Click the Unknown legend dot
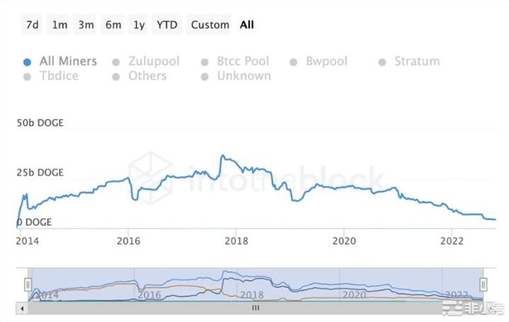Image resolution: width=509 pixels, height=322 pixels. pos(205,76)
